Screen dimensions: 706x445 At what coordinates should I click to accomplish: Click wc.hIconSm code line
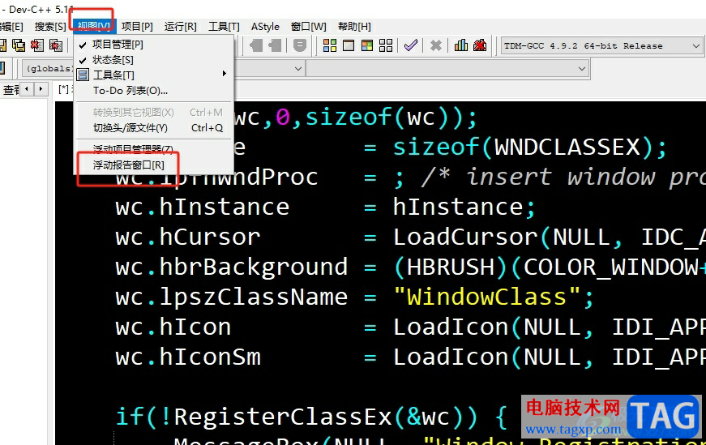[x=188, y=357]
